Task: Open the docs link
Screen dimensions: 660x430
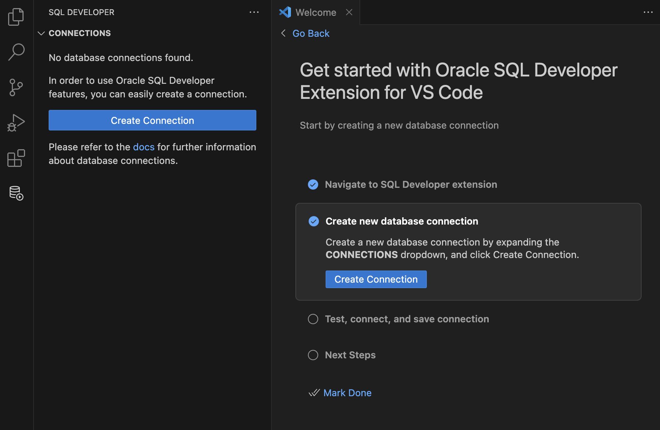Action: point(143,147)
